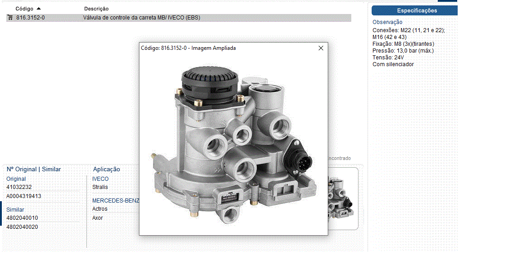Click the MERCEDES-BENZ brand heading

point(115,200)
